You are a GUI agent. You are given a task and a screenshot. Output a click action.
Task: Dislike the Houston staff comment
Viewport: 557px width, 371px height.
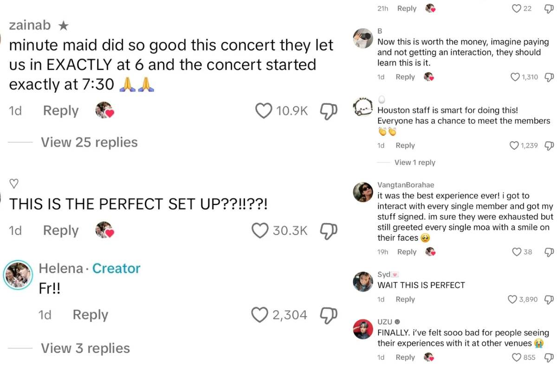[x=549, y=146]
